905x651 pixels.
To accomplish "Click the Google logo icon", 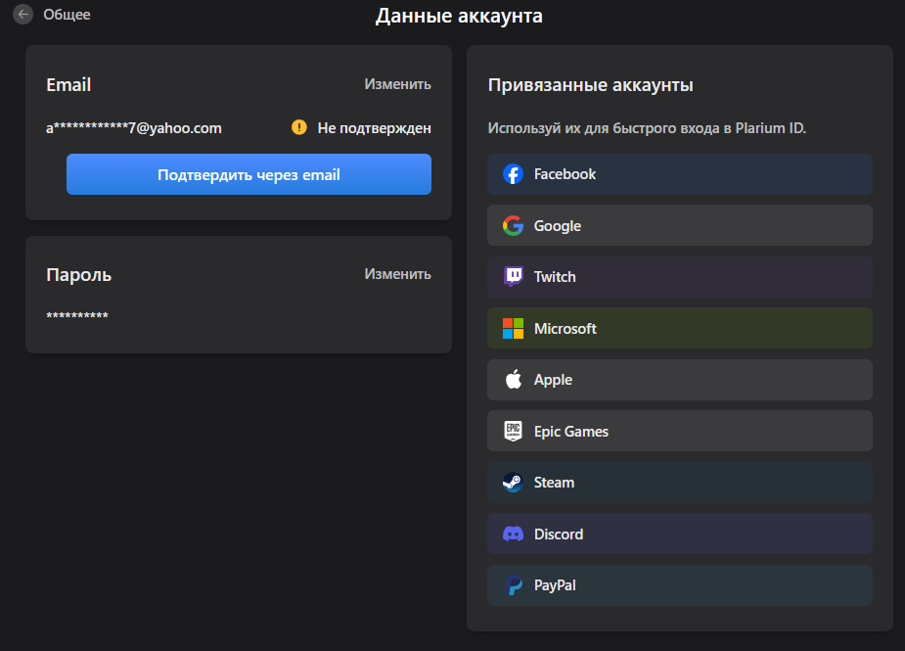I will click(x=513, y=225).
